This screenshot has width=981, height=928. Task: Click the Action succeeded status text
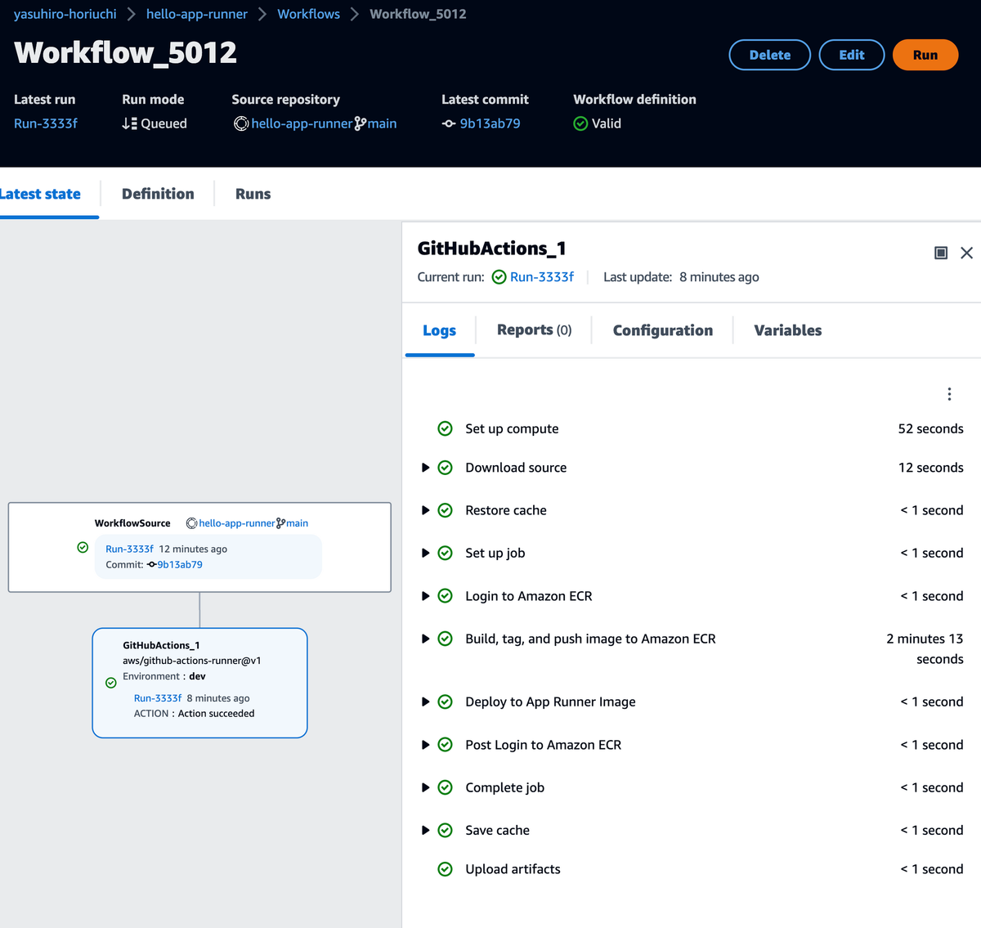pos(216,714)
